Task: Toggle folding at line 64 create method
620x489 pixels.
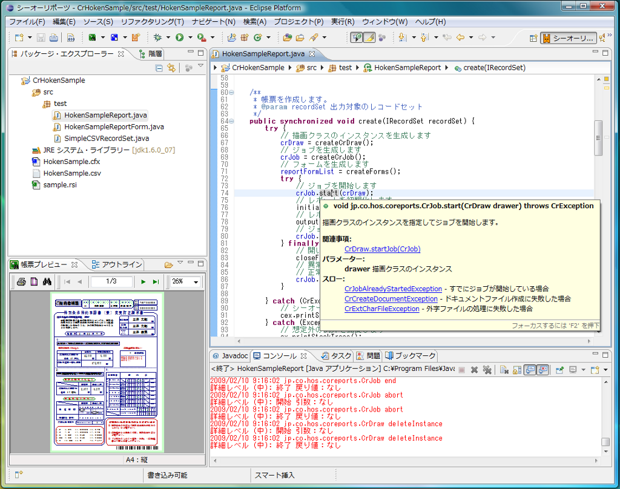Action: click(x=232, y=122)
